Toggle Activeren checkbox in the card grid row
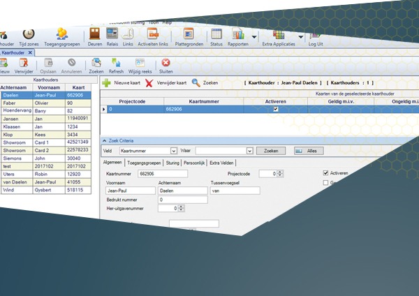 [x=275, y=110]
